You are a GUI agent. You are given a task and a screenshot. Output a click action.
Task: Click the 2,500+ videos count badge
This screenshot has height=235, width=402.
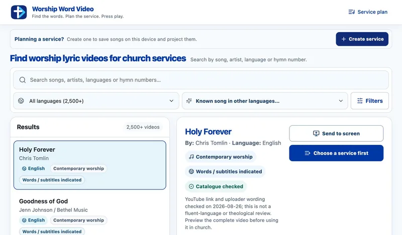tap(143, 127)
